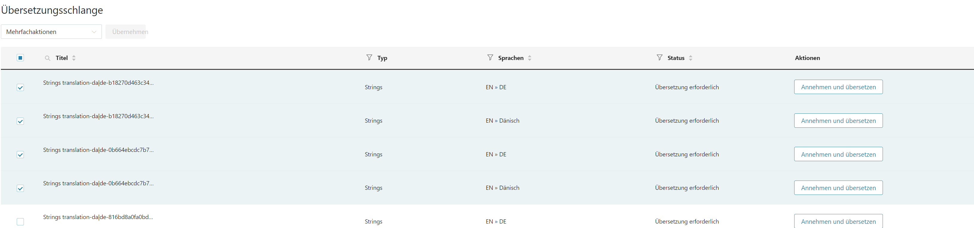Toggle the select-all checkbox in header
This screenshot has width=974, height=228.
pyautogui.click(x=20, y=58)
